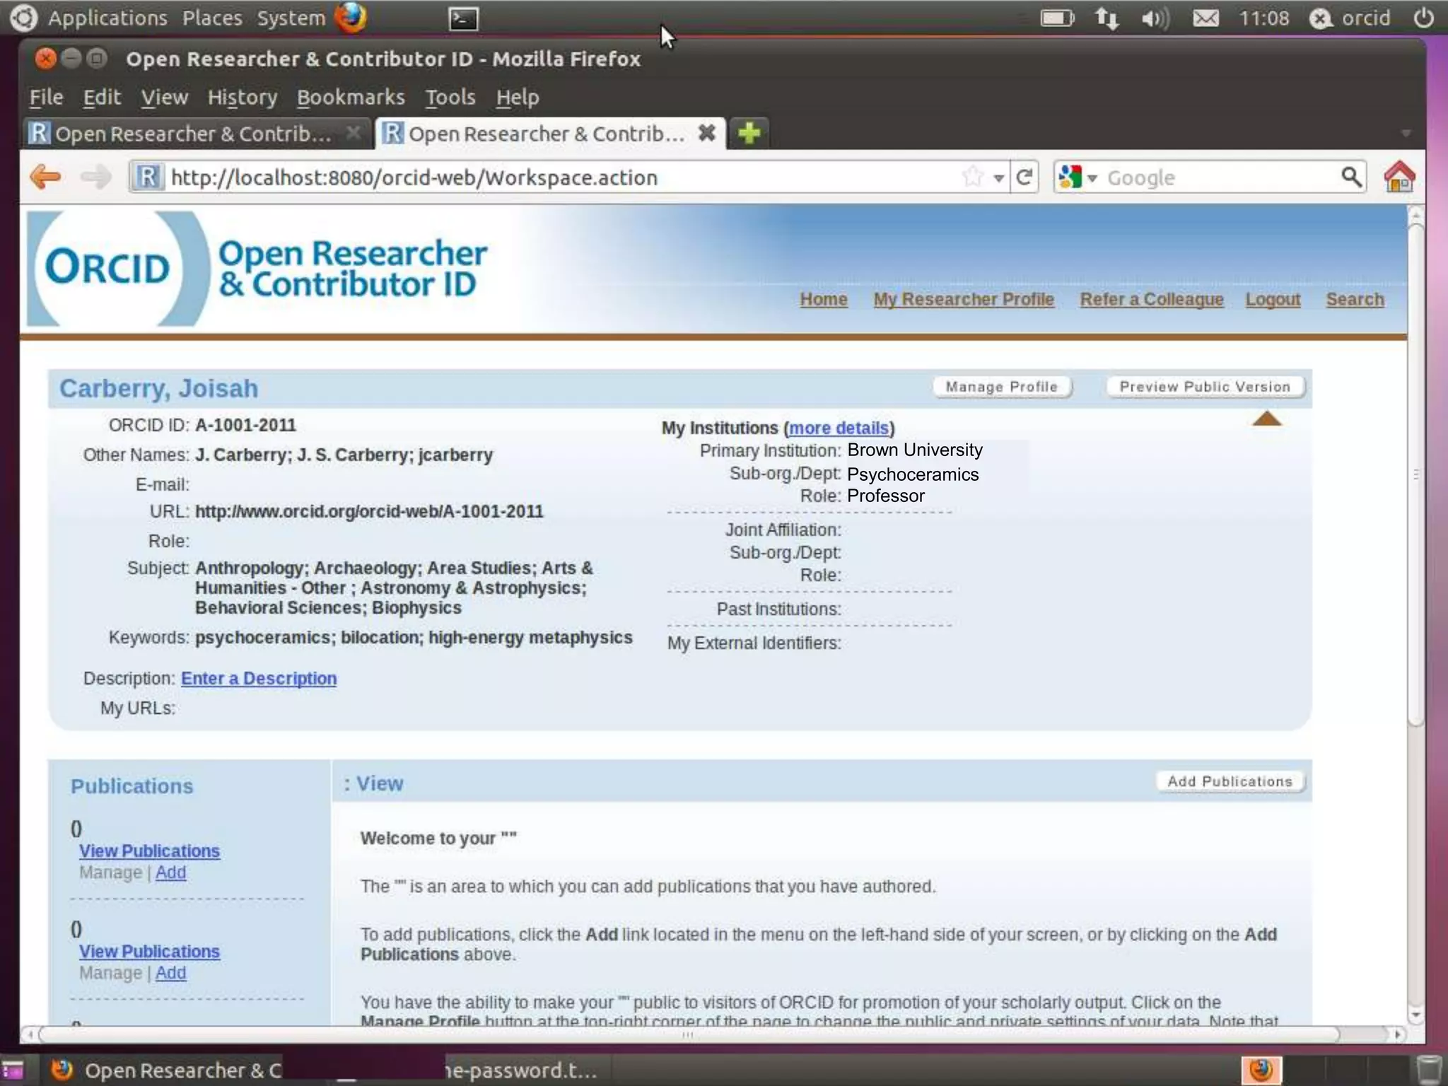Click the search magnifier icon
Screen dimensions: 1448x1086
point(1350,177)
